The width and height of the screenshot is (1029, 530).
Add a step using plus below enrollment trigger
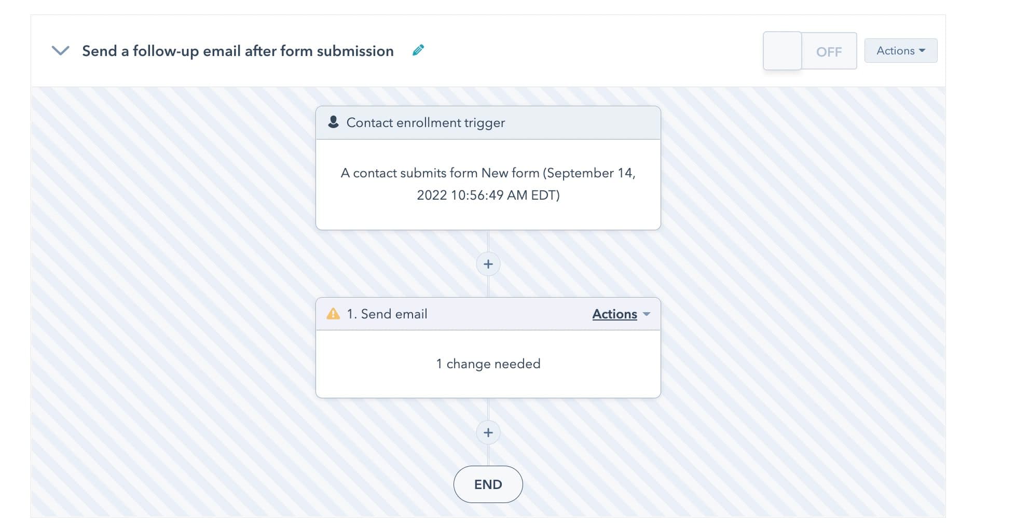click(488, 264)
